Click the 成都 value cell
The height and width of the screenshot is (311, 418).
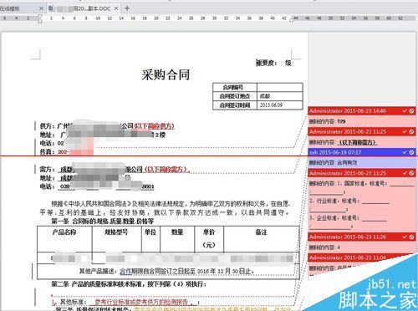click(279, 96)
